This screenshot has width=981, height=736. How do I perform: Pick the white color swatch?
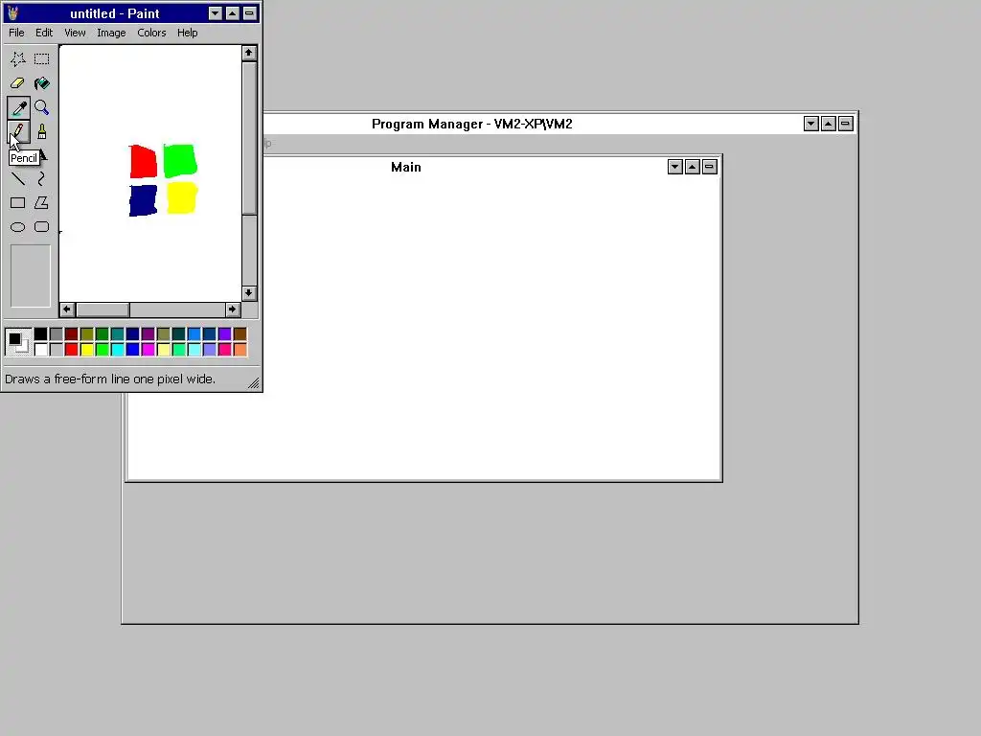(40, 349)
